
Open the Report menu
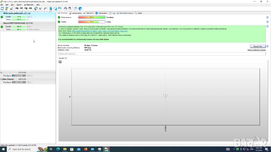coord(19,5)
